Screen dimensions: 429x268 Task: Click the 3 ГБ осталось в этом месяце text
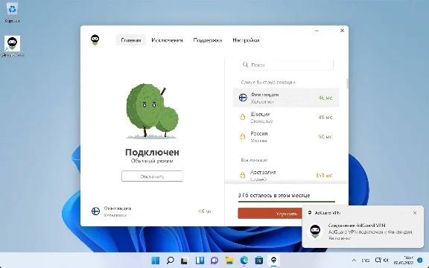274,195
